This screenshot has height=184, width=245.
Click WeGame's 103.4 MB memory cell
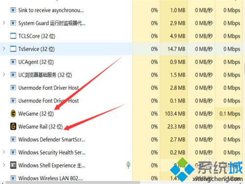pyautogui.click(x=174, y=113)
